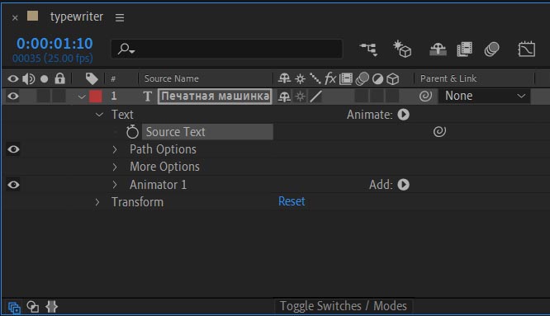Toggle the eye beside Path Options
The height and width of the screenshot is (316, 550).
tap(13, 149)
